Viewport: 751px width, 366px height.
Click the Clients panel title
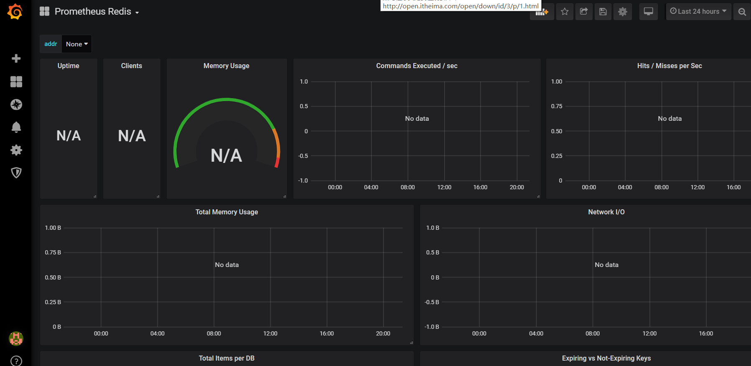point(132,66)
